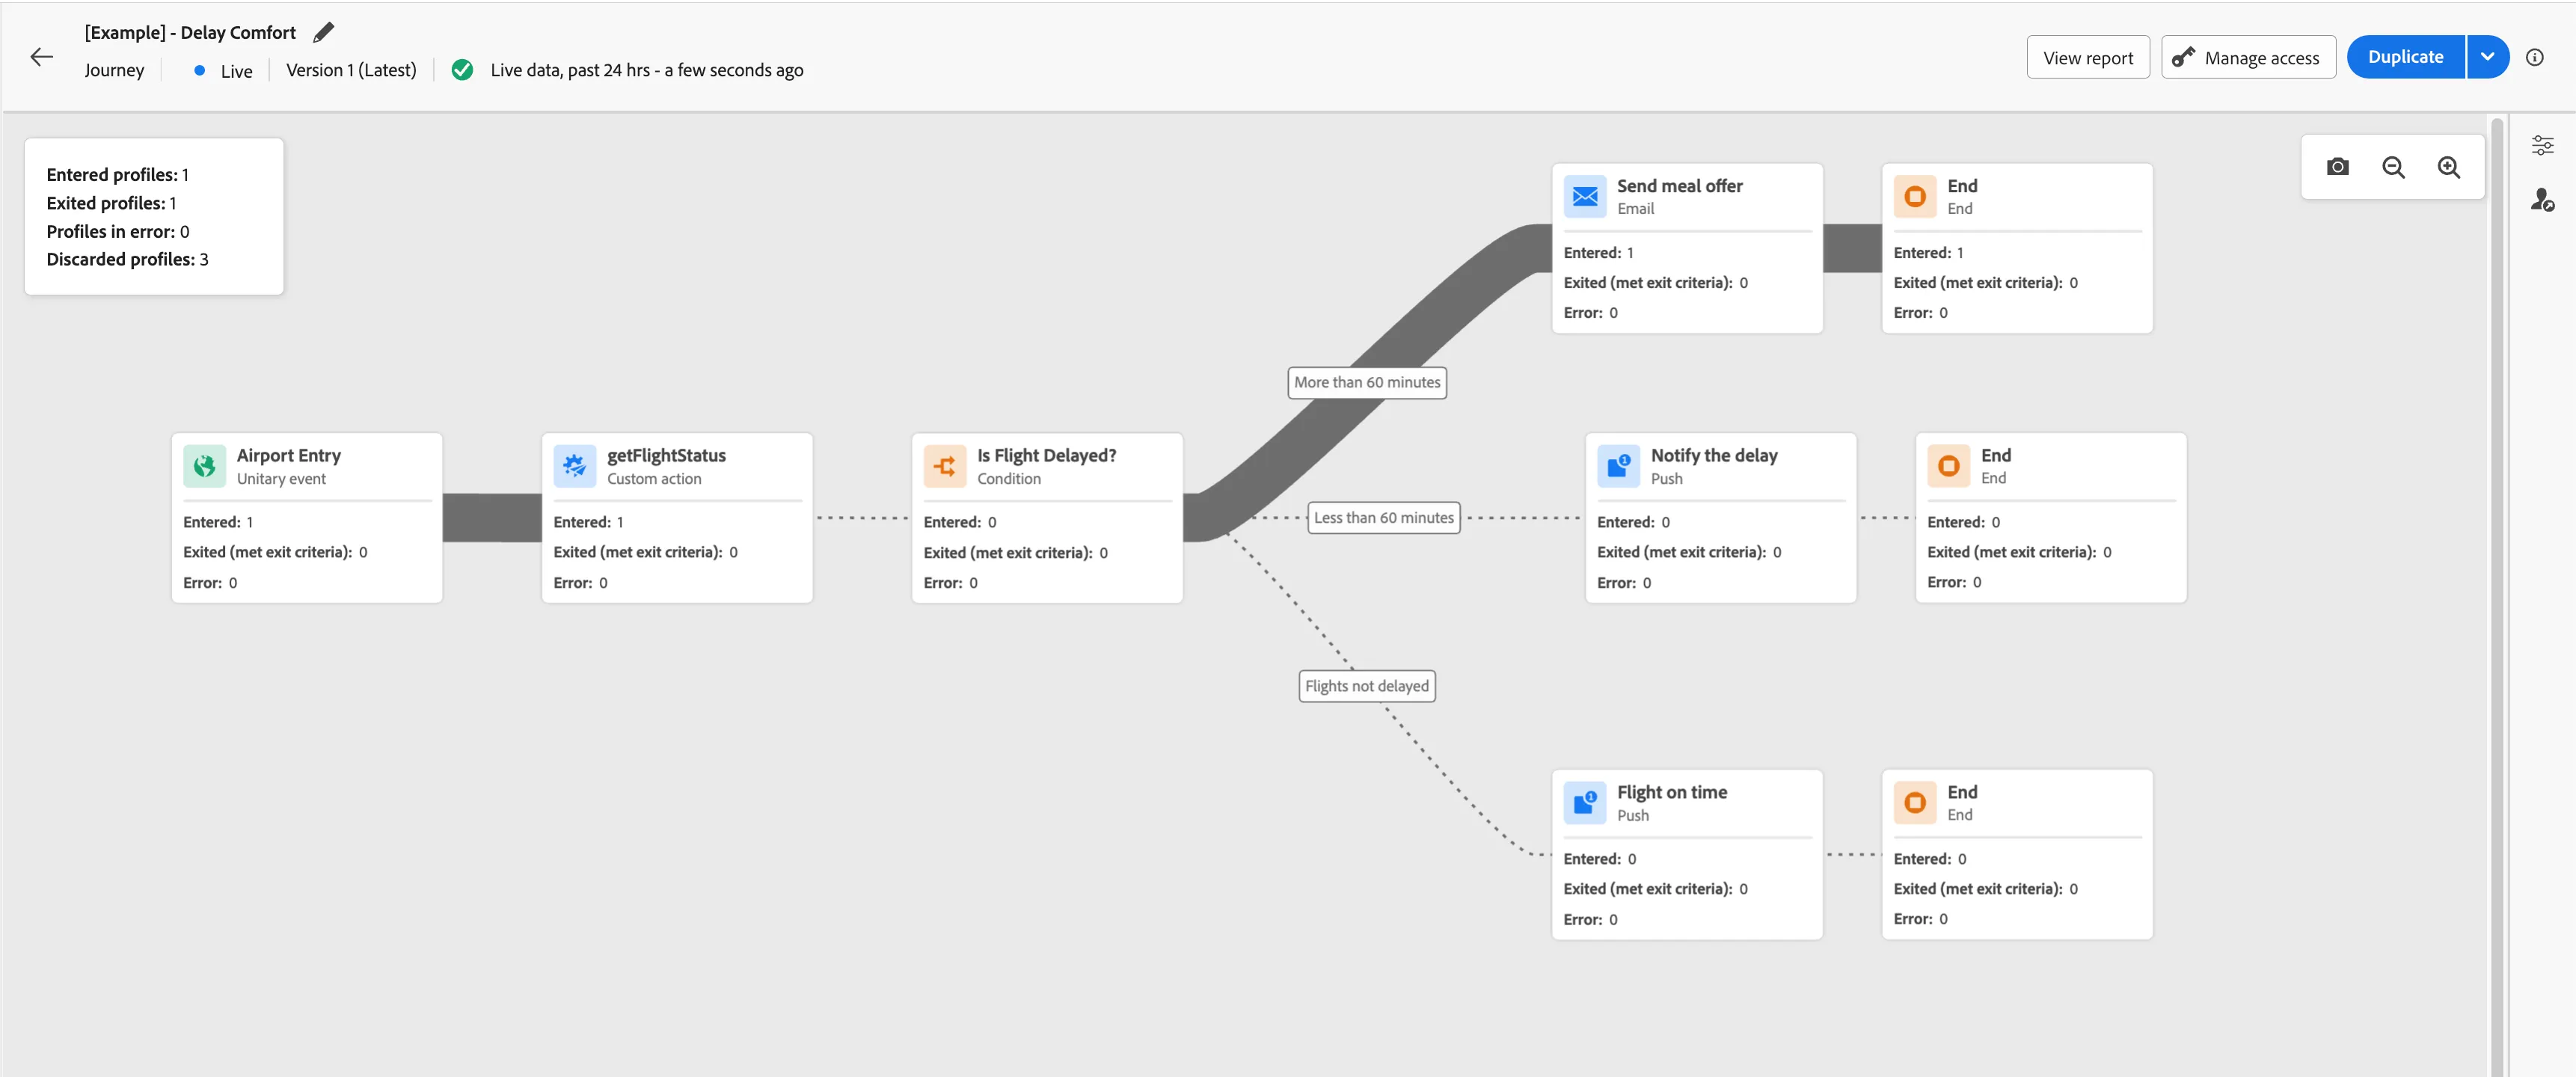Image resolution: width=2576 pixels, height=1077 pixels.
Task: Click 'Entered: 1' in Send meal offer node
Action: click(1598, 253)
